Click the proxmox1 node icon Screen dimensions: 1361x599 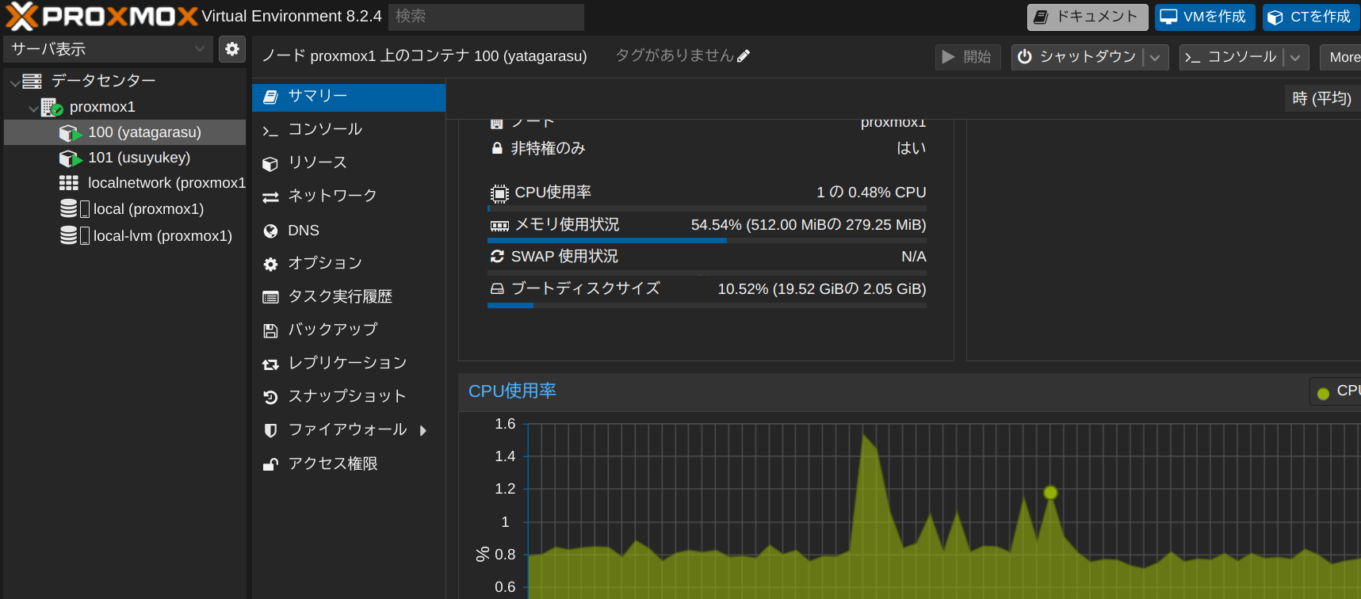[52, 107]
